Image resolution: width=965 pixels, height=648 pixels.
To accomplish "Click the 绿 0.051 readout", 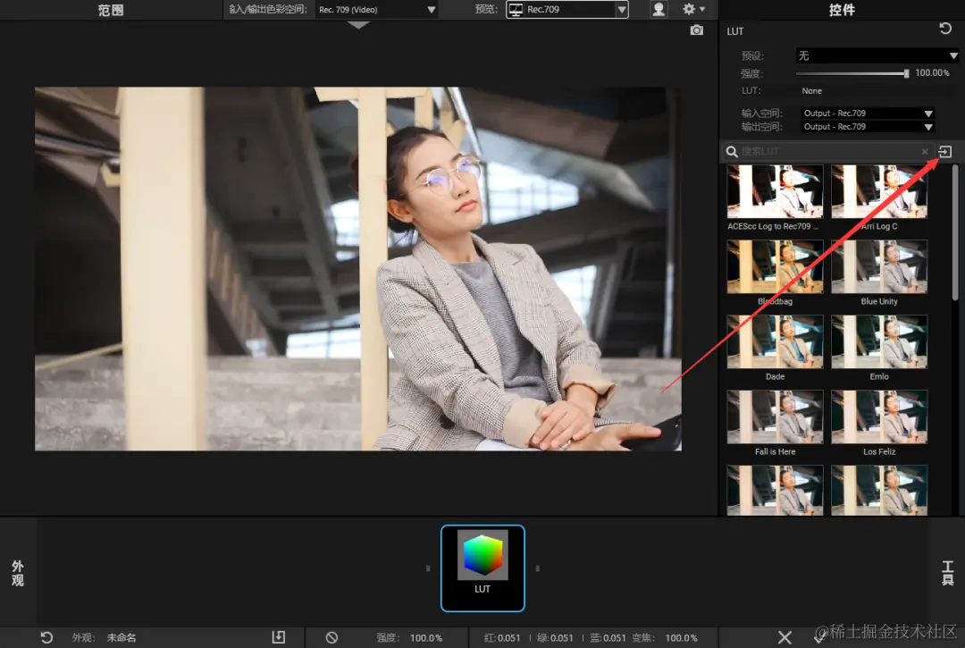I will click(x=555, y=637).
